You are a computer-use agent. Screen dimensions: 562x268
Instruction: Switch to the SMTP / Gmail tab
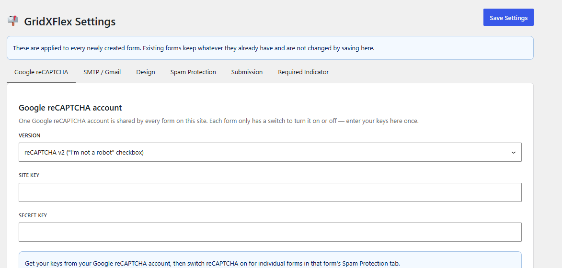click(102, 72)
